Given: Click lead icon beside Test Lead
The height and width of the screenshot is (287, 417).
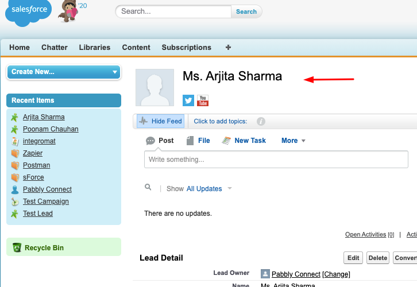Looking at the screenshot, I should [x=14, y=214].
